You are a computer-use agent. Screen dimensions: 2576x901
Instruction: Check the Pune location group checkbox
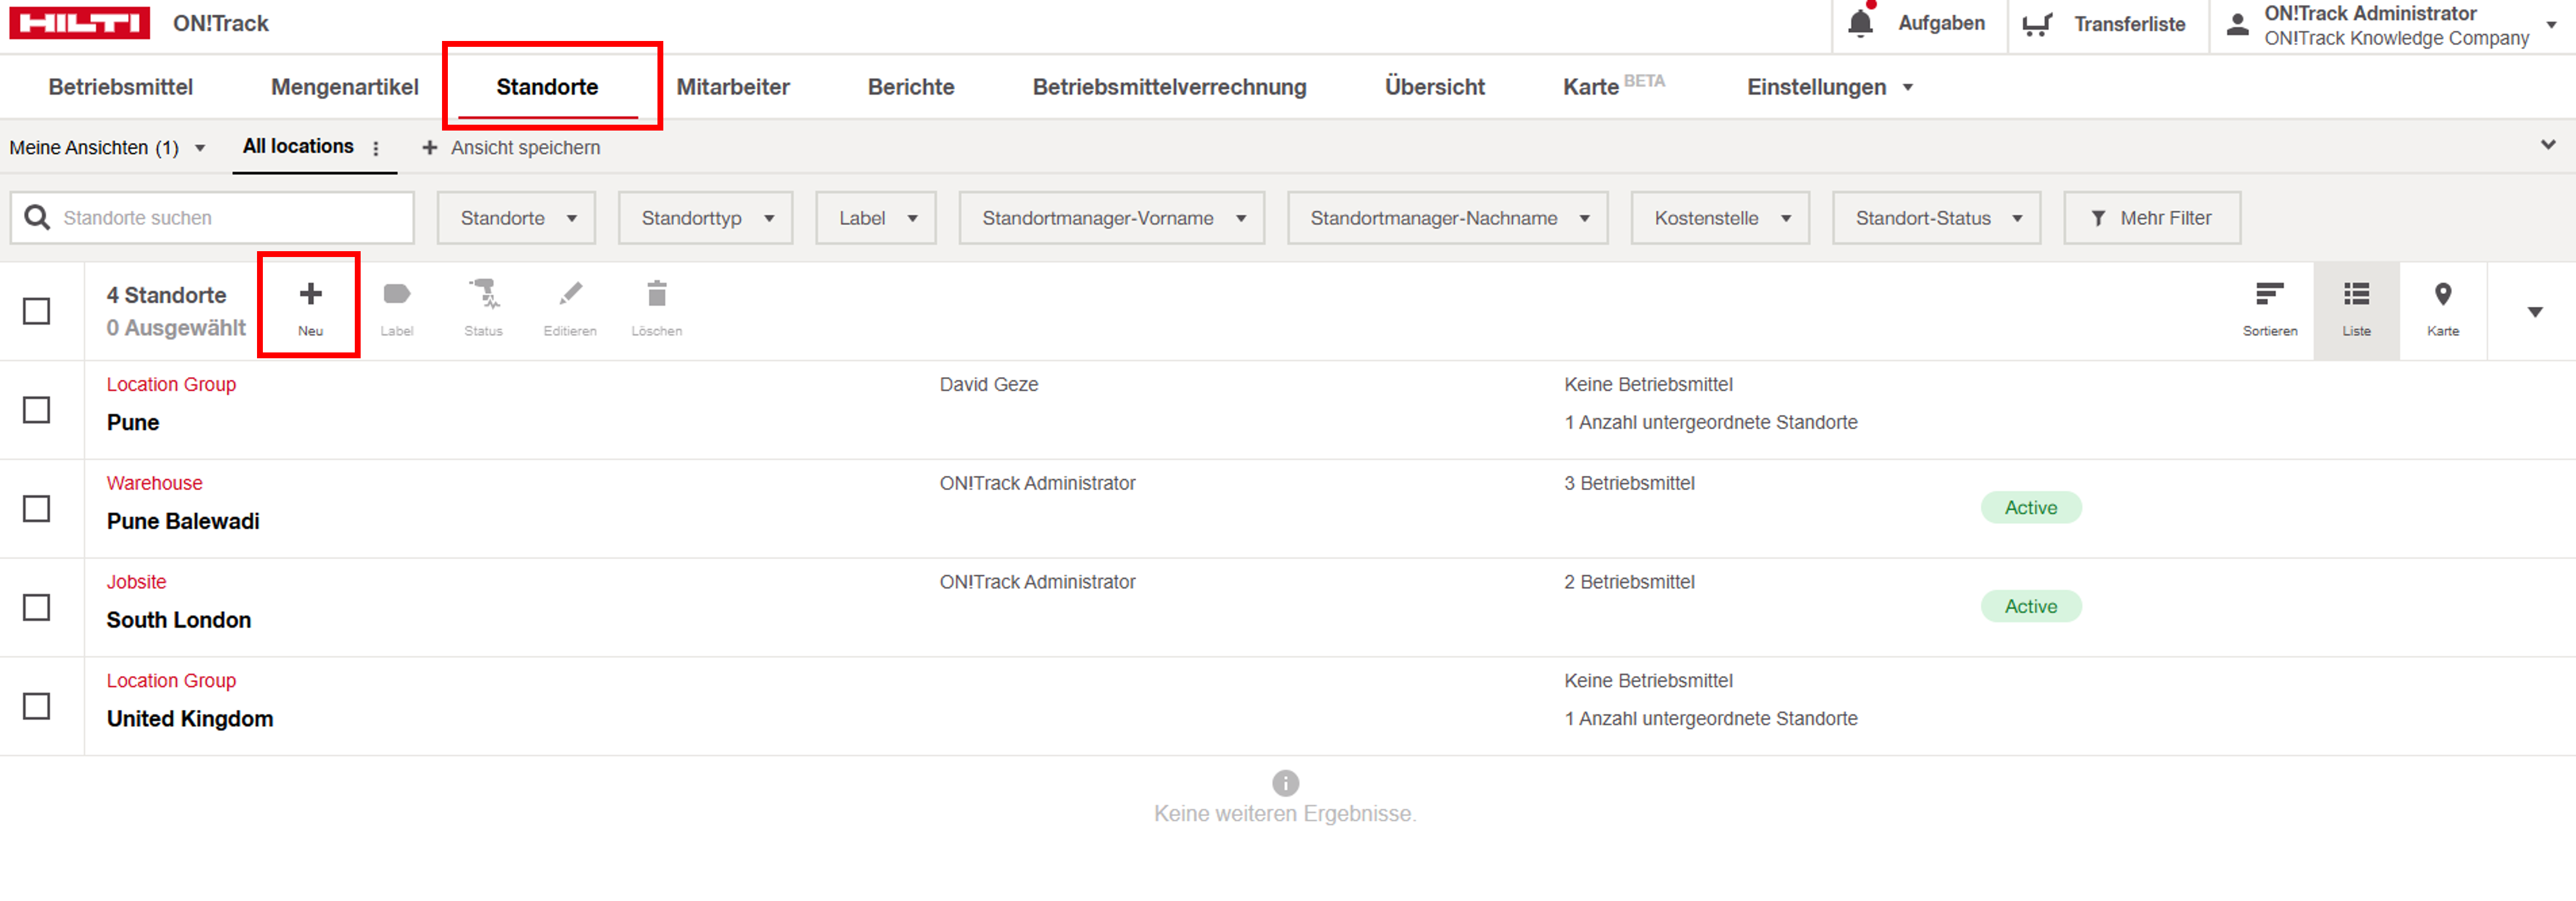point(37,410)
